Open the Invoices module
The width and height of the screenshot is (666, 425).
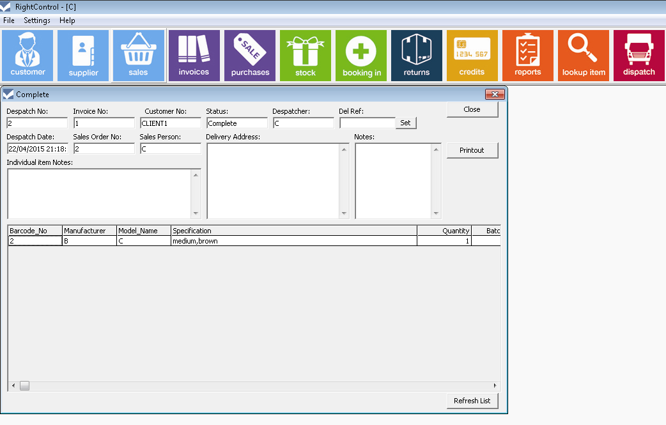tap(194, 56)
